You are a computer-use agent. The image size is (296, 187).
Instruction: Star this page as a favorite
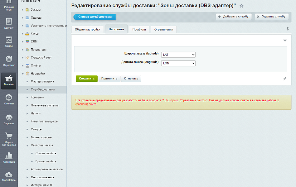tap(242, 5)
